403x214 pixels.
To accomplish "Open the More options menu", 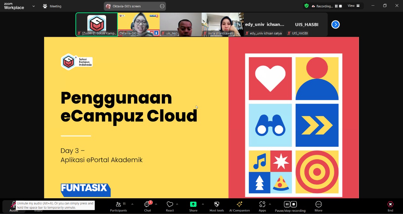I will tap(318, 206).
